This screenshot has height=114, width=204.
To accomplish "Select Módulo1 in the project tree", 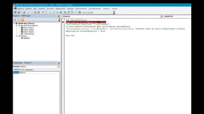I will point(27,38).
